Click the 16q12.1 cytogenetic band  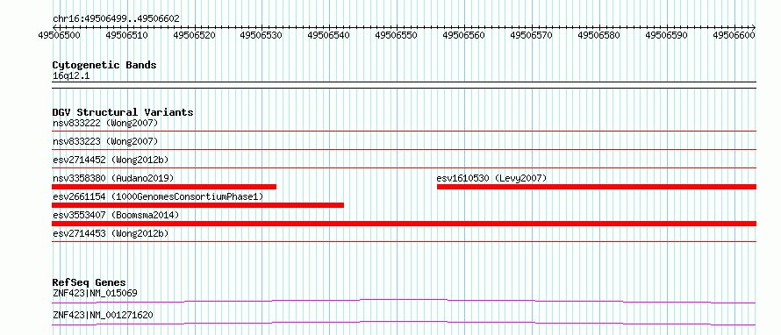71,76
